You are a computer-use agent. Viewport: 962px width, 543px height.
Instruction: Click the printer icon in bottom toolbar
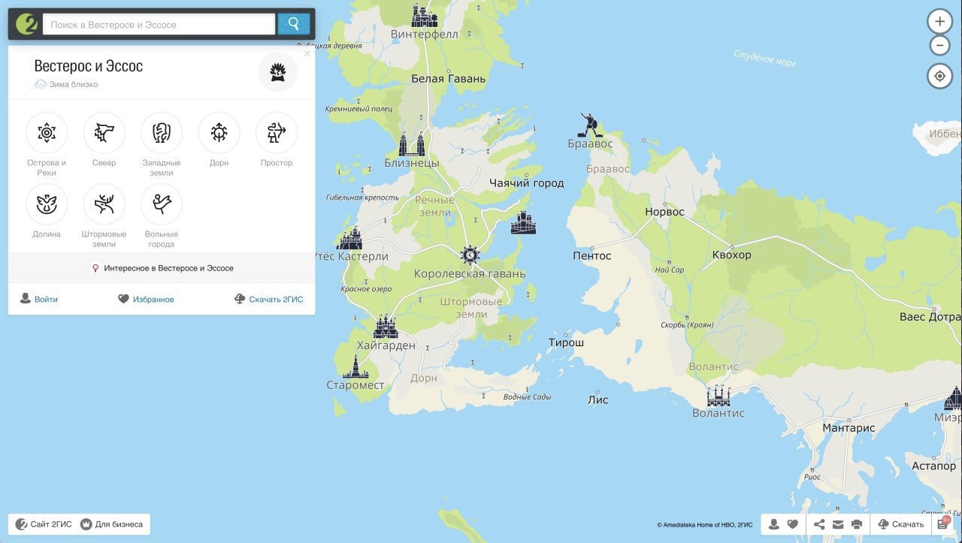(857, 524)
